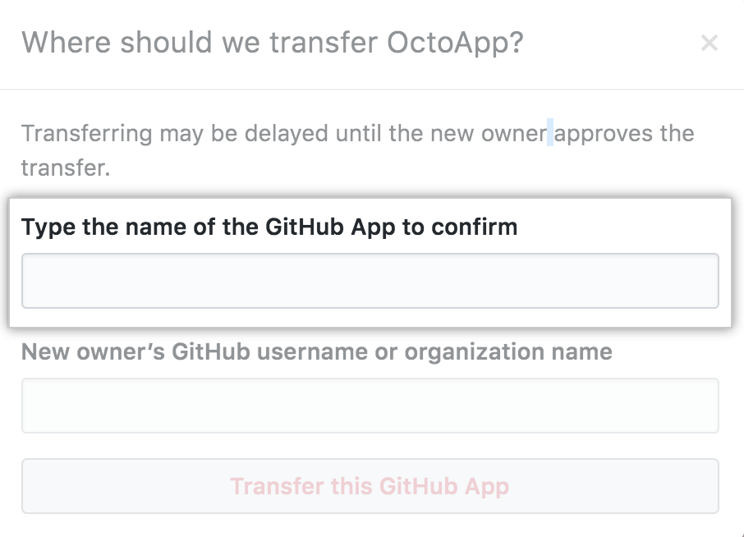744x537 pixels.
Task: Click the 'Type the name' confirmation label
Action: [x=270, y=227]
